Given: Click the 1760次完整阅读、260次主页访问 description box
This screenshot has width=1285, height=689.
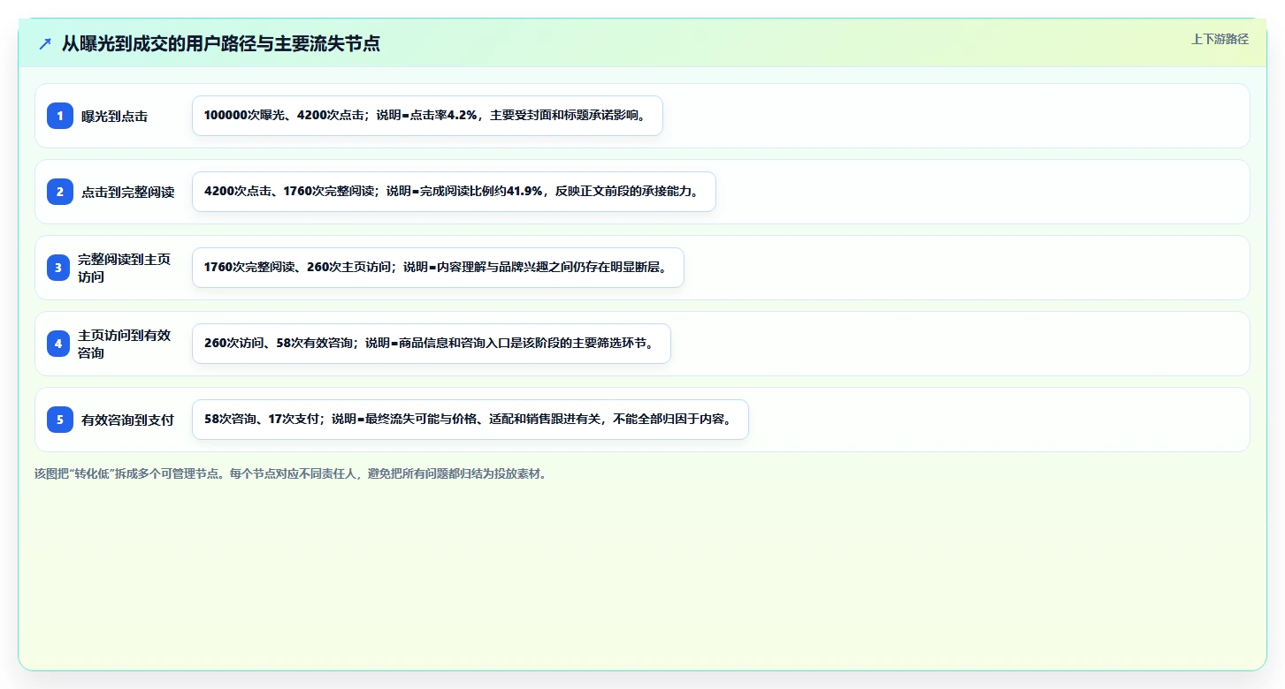Looking at the screenshot, I should 438,268.
